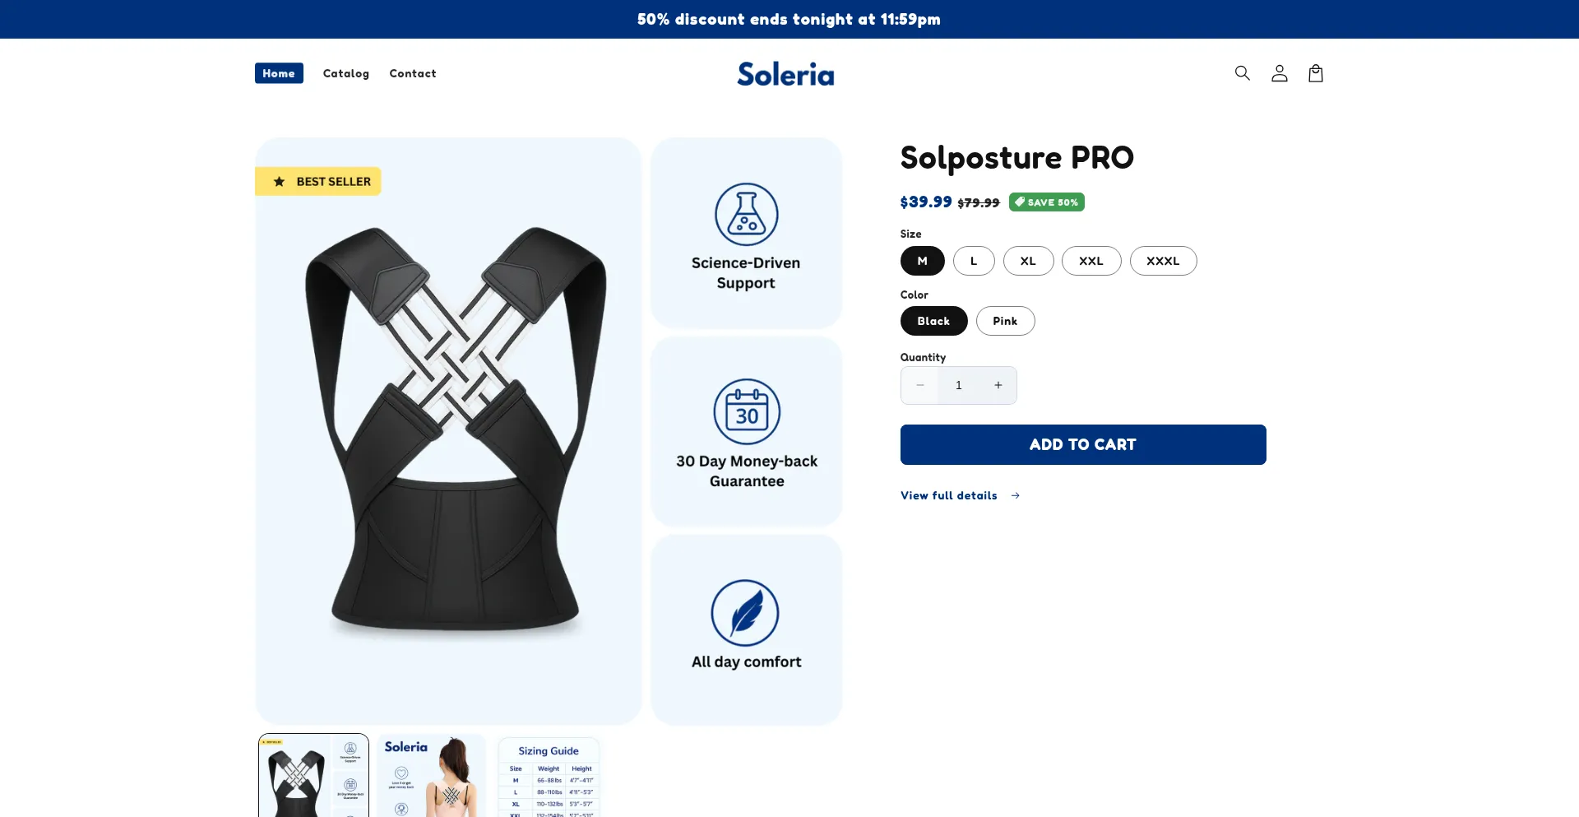Go to the Contact page
Viewport: 1579px width, 817px height.
pyautogui.click(x=413, y=73)
